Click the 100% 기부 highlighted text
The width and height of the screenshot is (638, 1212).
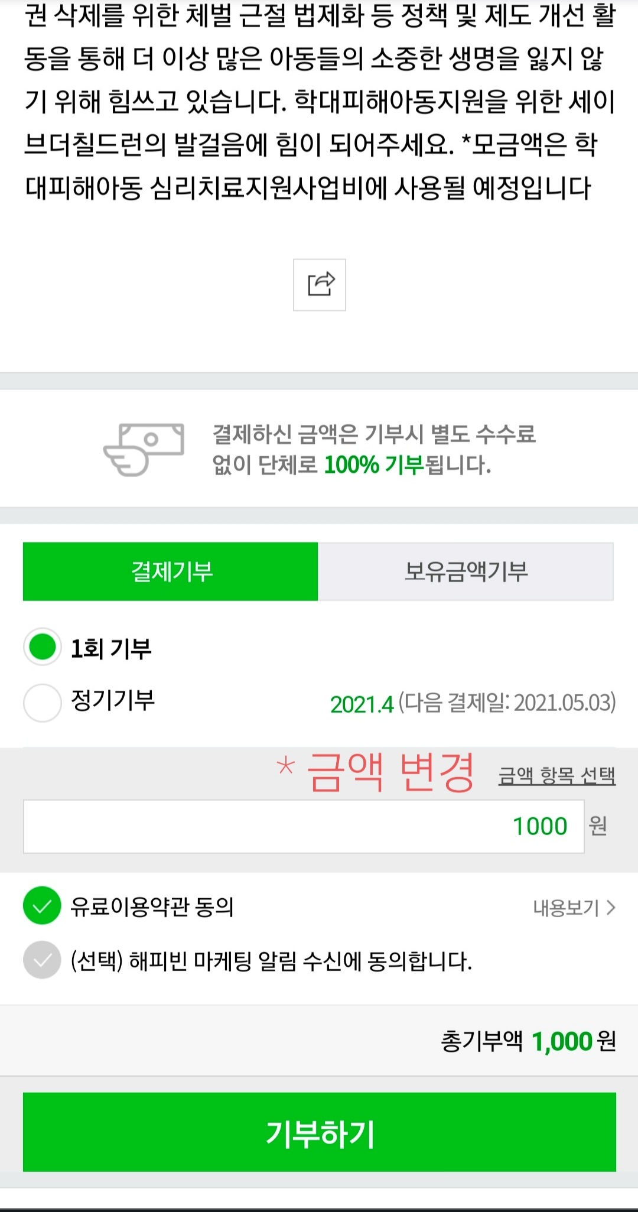(x=375, y=465)
